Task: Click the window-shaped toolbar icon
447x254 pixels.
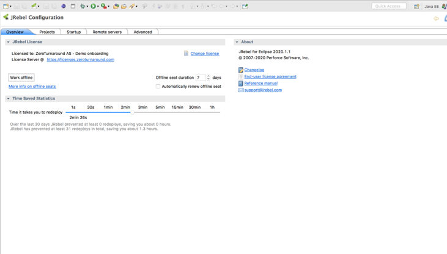Action: tap(73, 6)
